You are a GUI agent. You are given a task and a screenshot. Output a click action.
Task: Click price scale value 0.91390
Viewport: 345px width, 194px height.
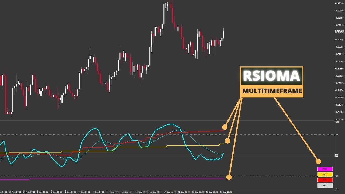[x=339, y=98]
